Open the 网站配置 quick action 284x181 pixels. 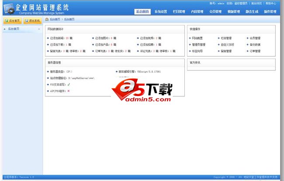(197, 38)
